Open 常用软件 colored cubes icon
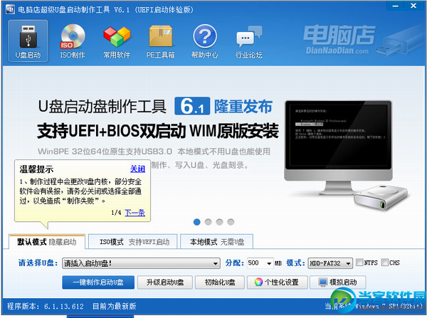 point(117,41)
